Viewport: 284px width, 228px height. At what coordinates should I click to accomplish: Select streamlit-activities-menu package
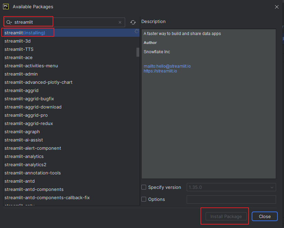(x=72, y=66)
